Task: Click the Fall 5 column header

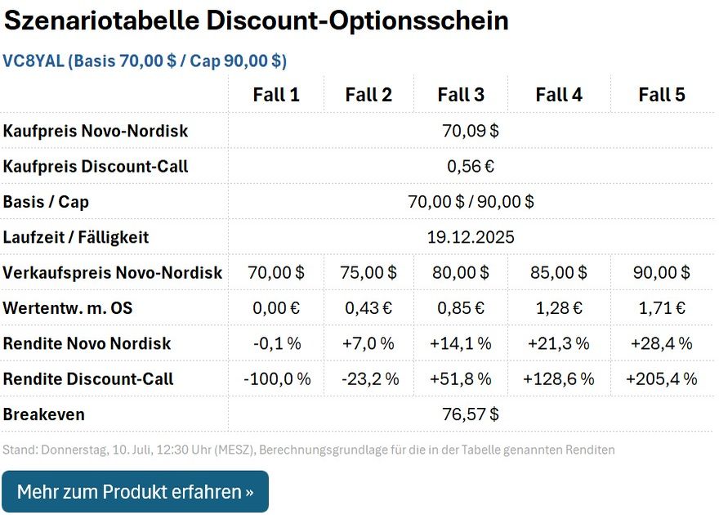Action: point(662,95)
